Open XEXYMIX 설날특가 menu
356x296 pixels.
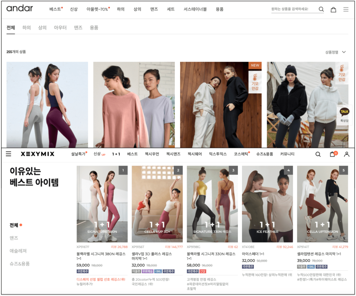(x=79, y=154)
